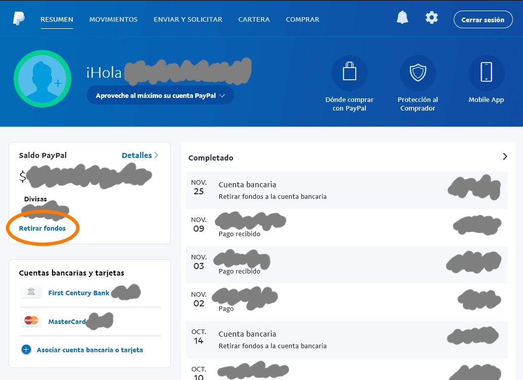Click the 'Dónde comprar con PayPal' label
Screen dimensions: 523x380
coord(349,104)
